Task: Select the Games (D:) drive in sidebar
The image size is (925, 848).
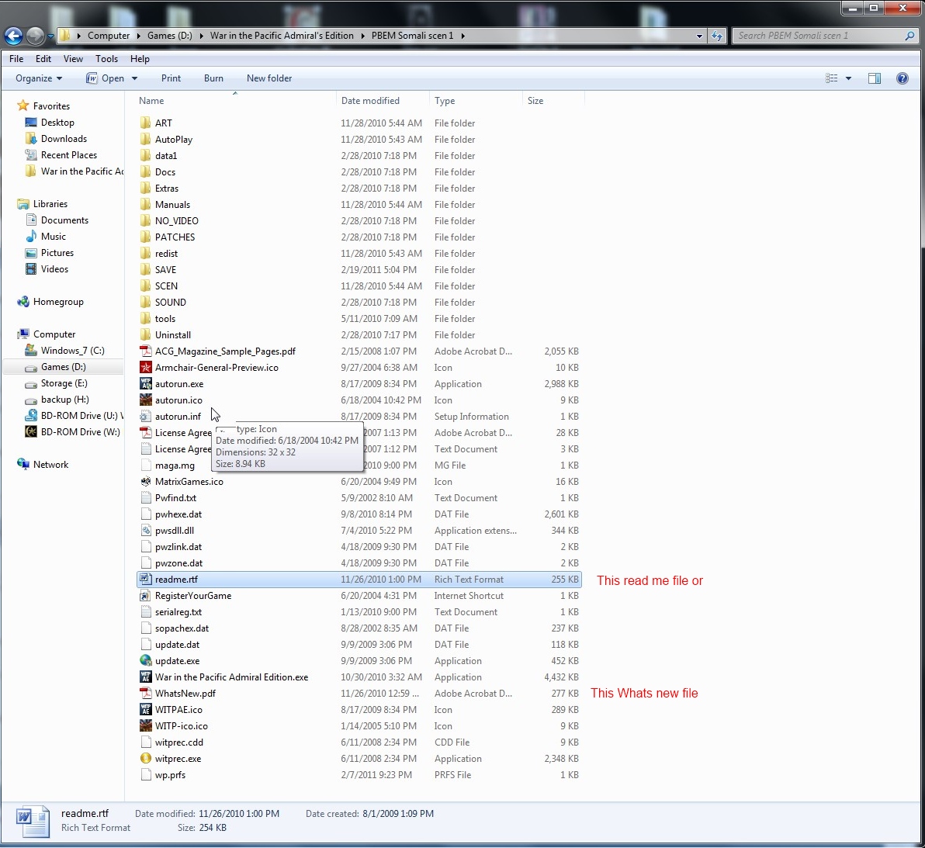Action: point(63,367)
